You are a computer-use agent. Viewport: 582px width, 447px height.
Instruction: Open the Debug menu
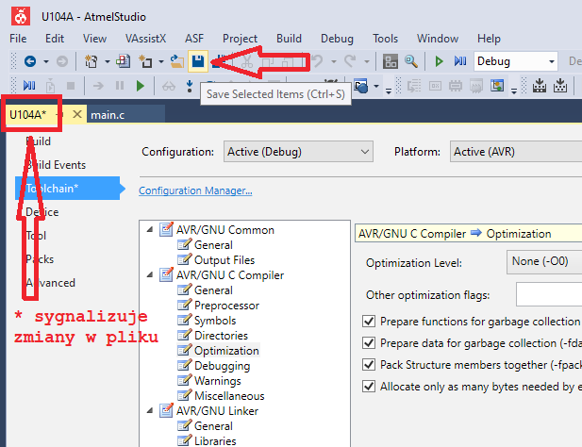[337, 39]
